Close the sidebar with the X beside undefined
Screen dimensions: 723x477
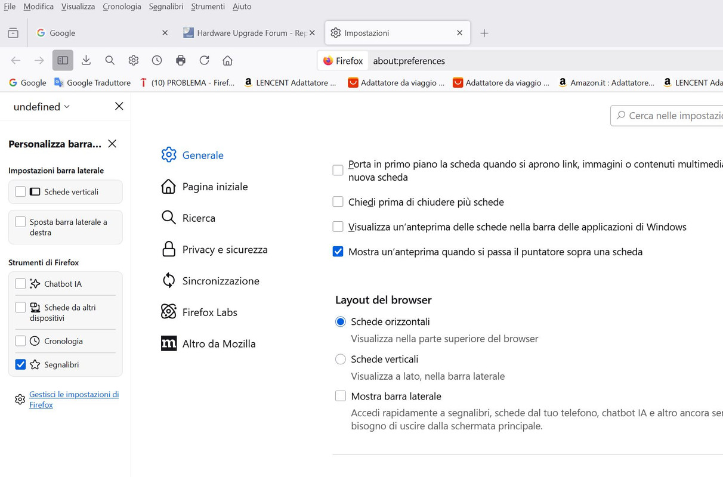pyautogui.click(x=119, y=106)
